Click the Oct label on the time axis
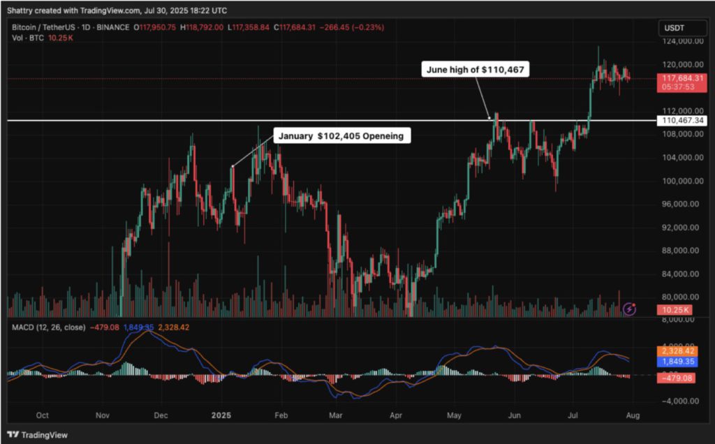Image resolution: width=715 pixels, height=444 pixels. tap(41, 413)
